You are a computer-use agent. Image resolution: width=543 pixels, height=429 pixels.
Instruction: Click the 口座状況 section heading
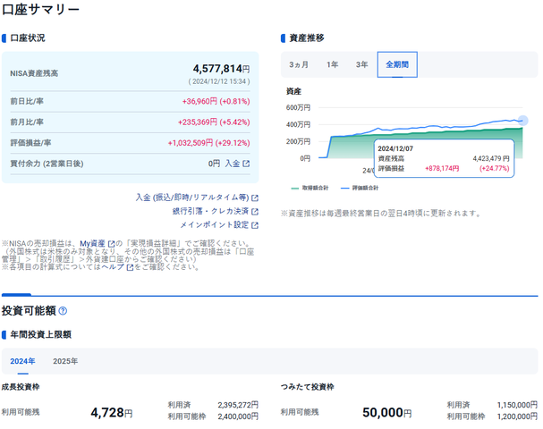[28, 38]
